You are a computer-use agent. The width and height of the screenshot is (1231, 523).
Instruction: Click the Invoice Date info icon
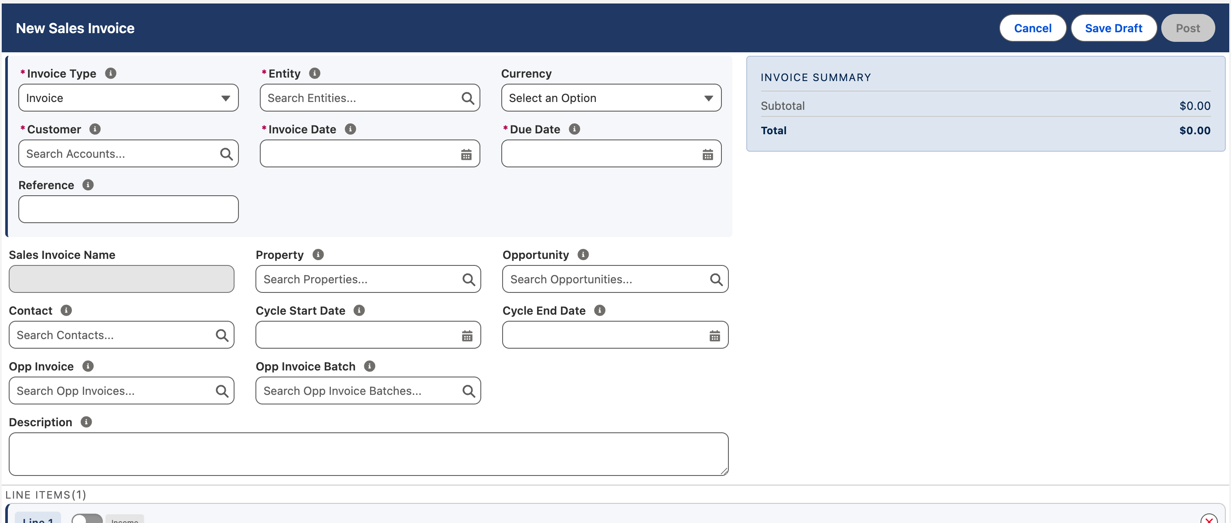pos(350,129)
